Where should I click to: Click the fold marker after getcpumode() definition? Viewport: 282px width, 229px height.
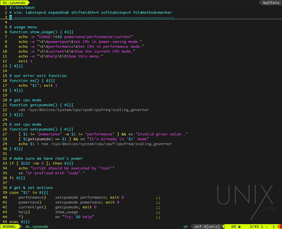pyautogui.click(x=69, y=105)
